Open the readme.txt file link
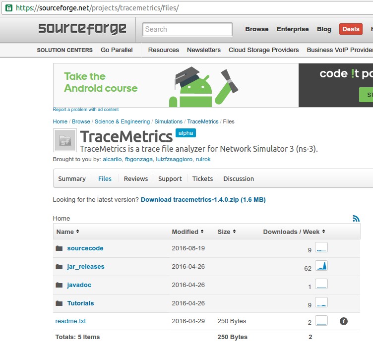 pos(70,321)
